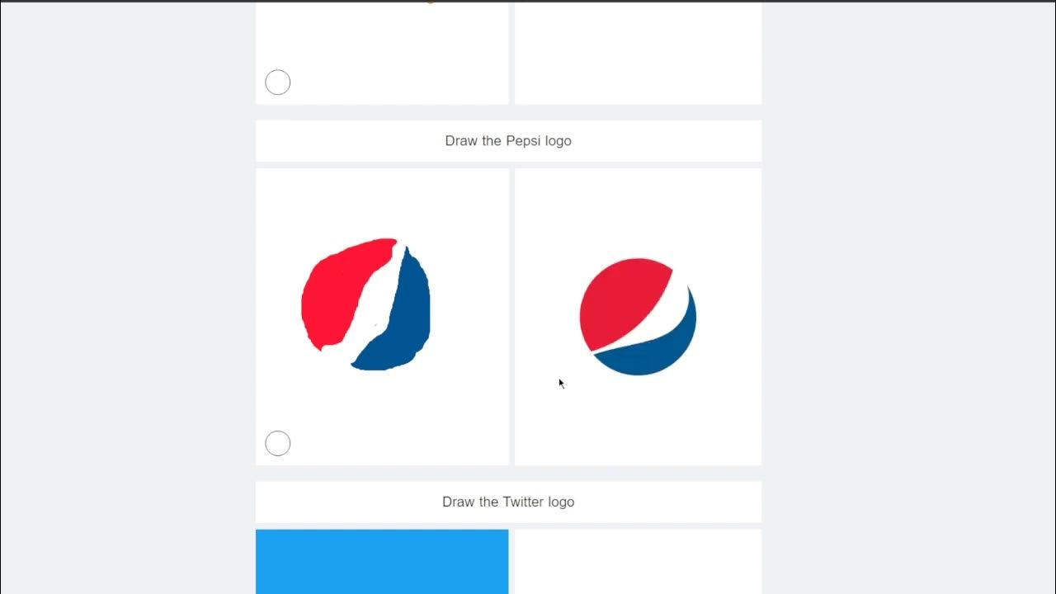Select the circle in the top-left drawing card
The width and height of the screenshot is (1056, 594).
[x=278, y=82]
